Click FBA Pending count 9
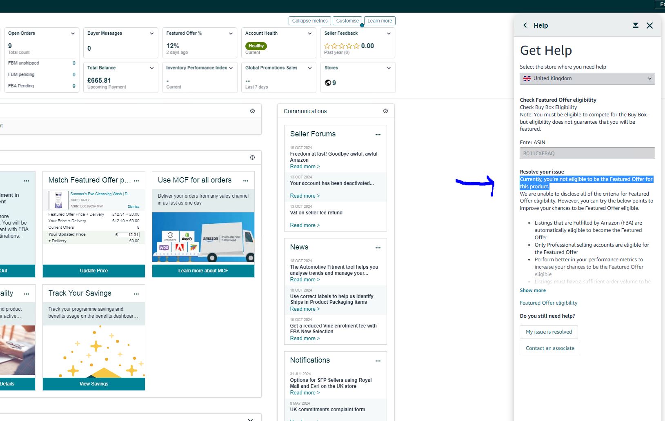The width and height of the screenshot is (665, 421). click(x=74, y=86)
